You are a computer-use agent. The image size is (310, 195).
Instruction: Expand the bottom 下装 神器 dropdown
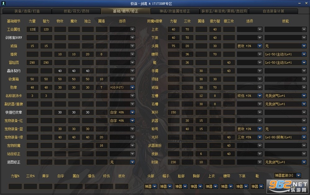coord(246,187)
